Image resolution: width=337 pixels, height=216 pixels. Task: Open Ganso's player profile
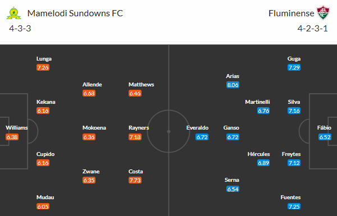(231, 128)
